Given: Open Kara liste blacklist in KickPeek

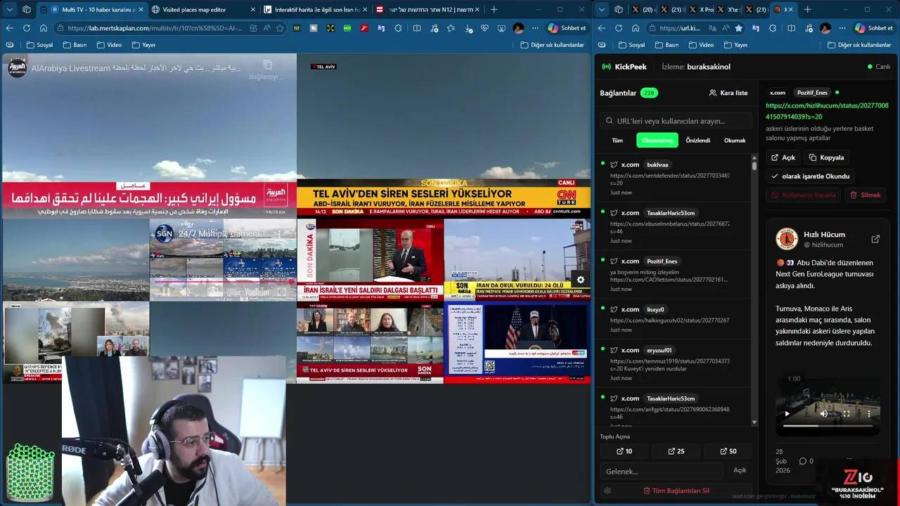Looking at the screenshot, I should (x=728, y=93).
